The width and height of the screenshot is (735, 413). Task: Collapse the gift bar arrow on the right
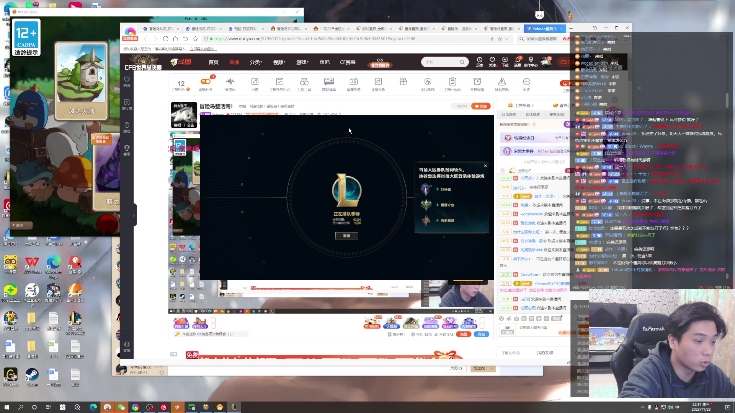[x=482, y=323]
